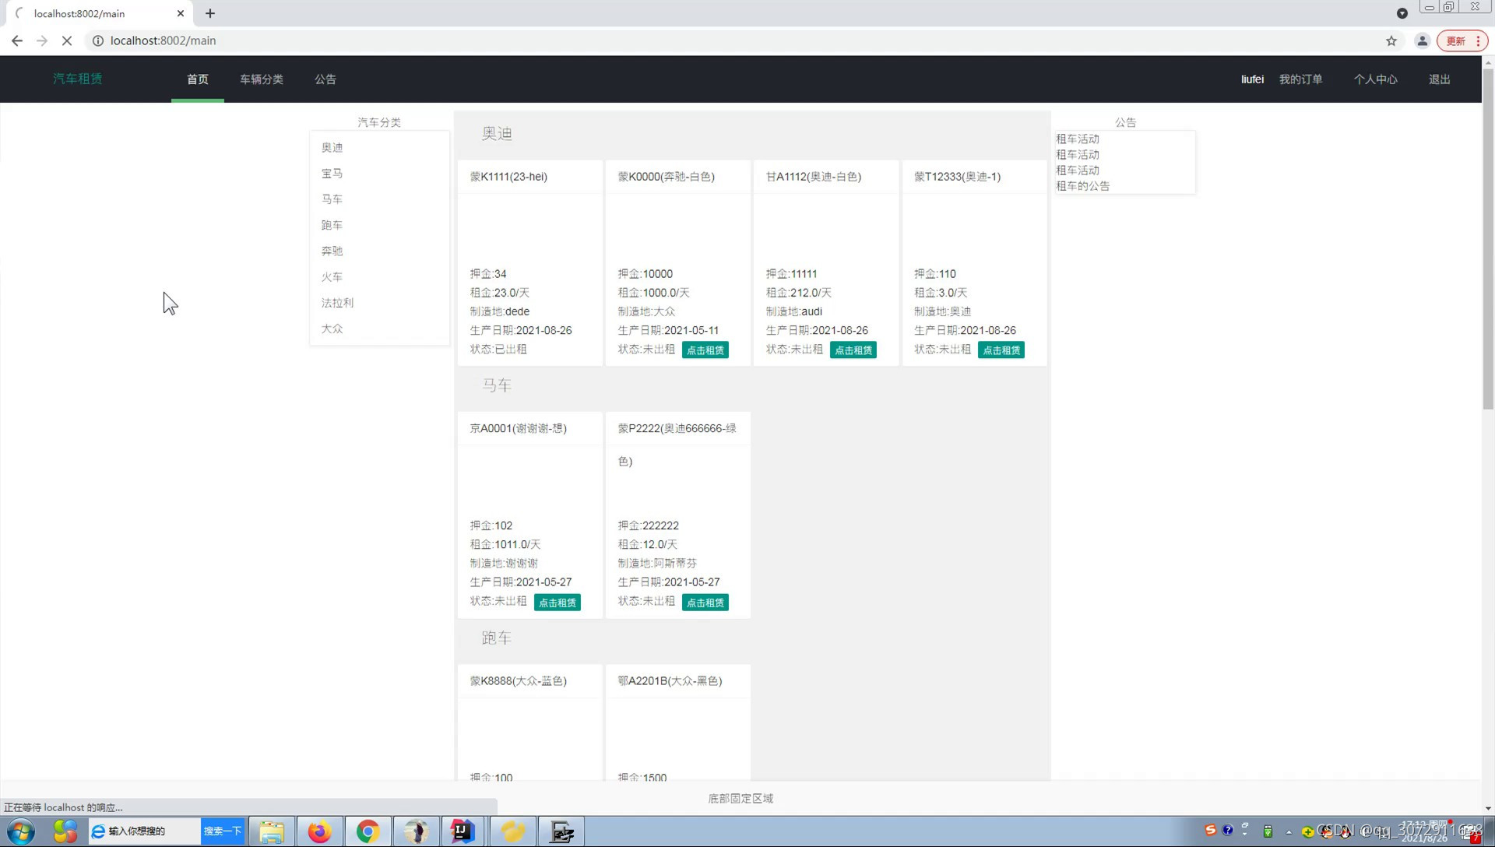
Task: Select the 宝马 car category
Action: (332, 174)
